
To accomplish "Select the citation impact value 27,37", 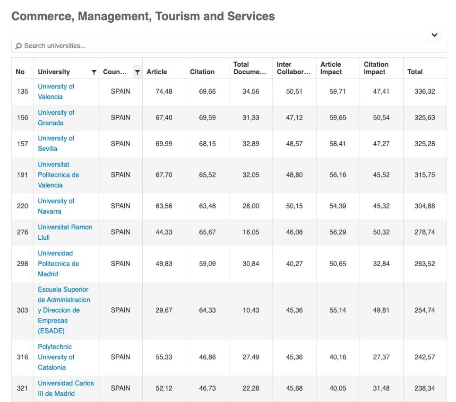I will pos(381,357).
